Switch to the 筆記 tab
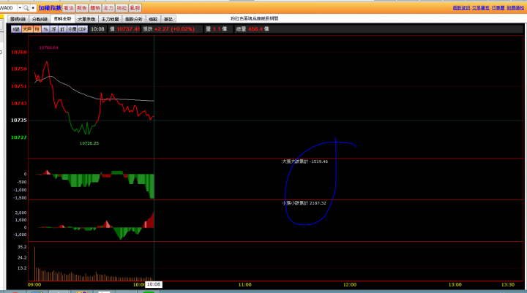The image size is (527, 293). [x=168, y=19]
